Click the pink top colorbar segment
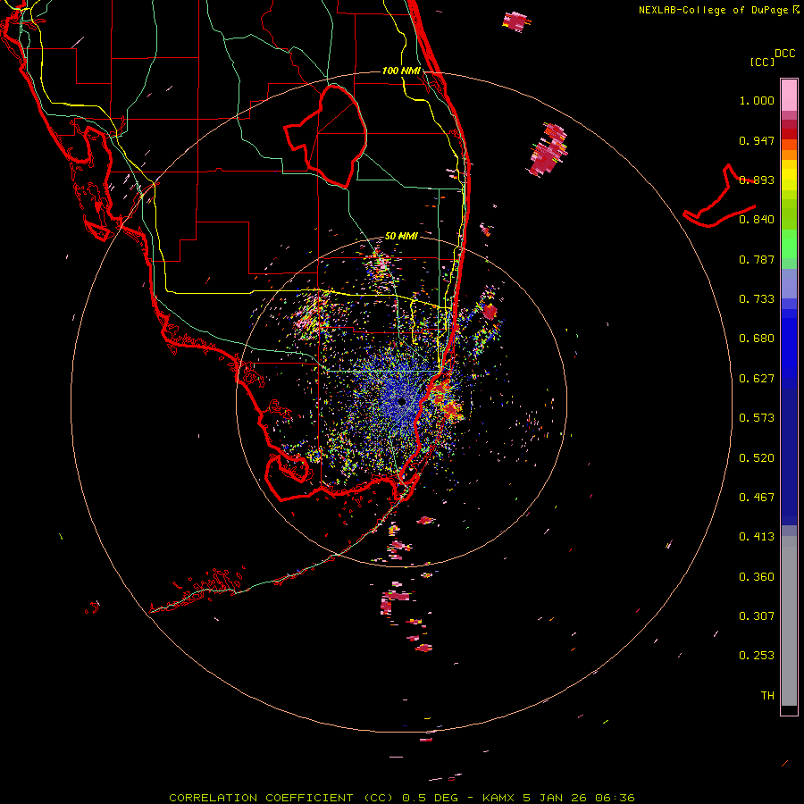Viewport: 804px width, 804px height. coord(789,96)
